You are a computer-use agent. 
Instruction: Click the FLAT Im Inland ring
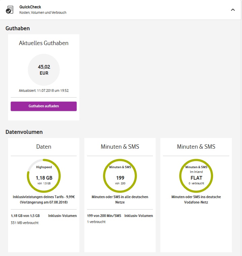(196, 175)
